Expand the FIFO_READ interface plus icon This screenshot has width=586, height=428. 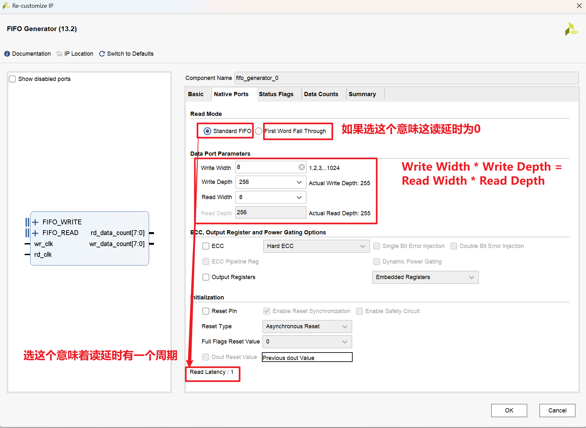click(35, 233)
